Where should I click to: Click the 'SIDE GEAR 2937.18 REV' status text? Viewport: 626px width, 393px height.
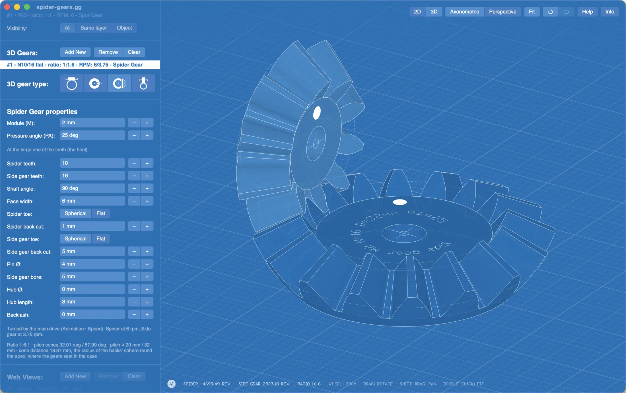point(264,384)
